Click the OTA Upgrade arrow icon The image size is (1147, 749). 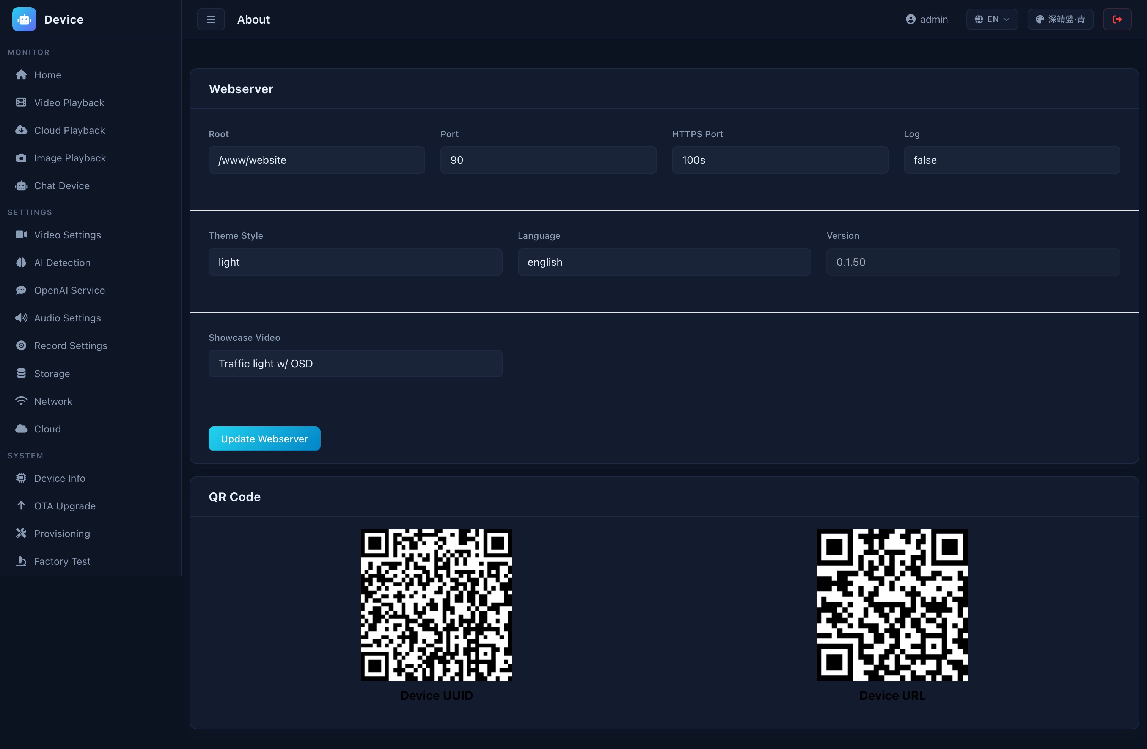point(21,505)
